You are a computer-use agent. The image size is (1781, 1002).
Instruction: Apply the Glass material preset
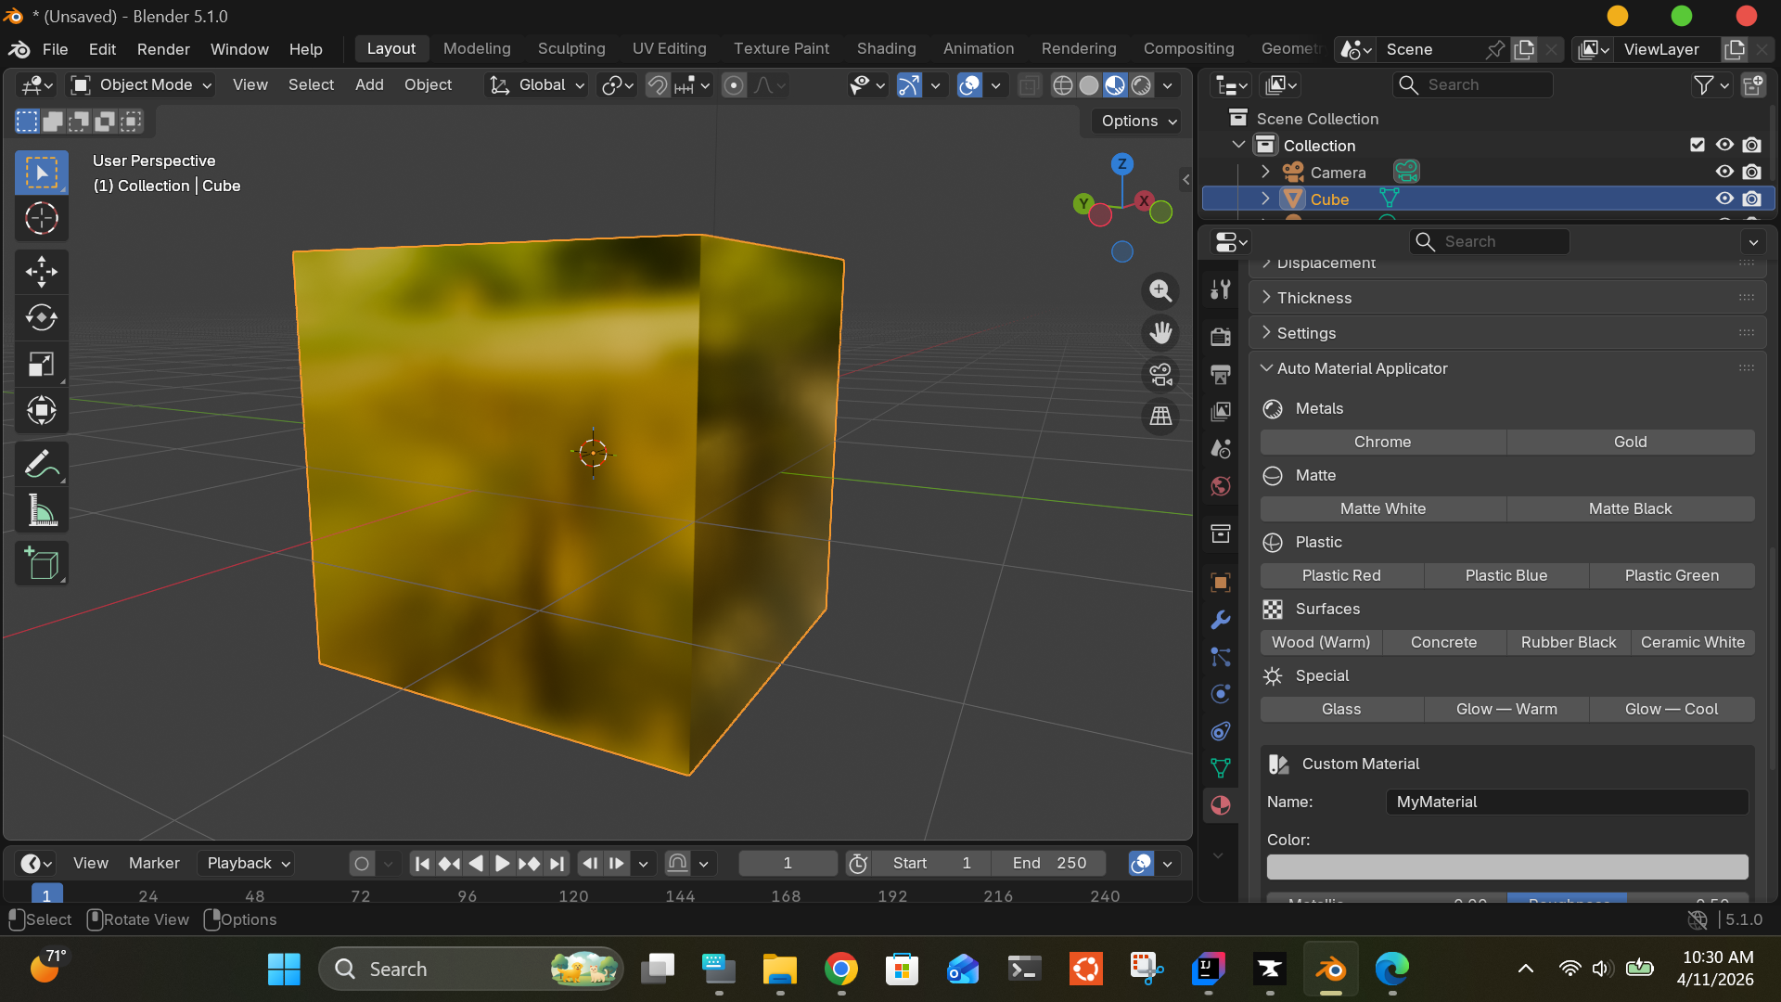click(1340, 709)
